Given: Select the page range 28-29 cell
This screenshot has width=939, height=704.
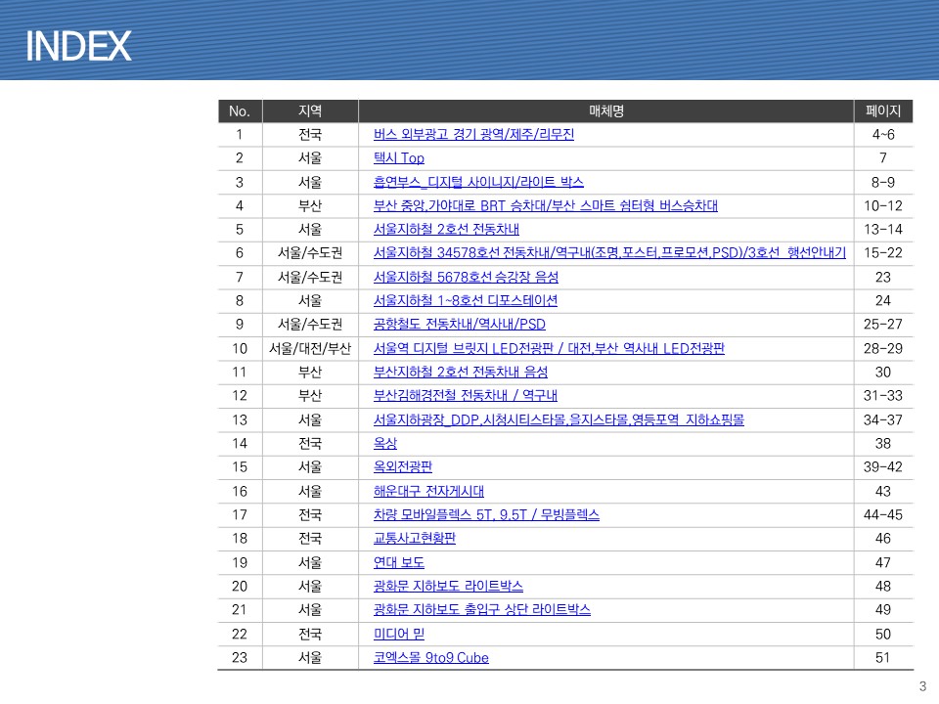Looking at the screenshot, I should point(883,348).
